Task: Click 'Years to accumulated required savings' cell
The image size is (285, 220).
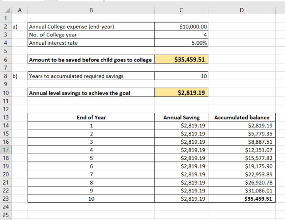Action: 91,76
